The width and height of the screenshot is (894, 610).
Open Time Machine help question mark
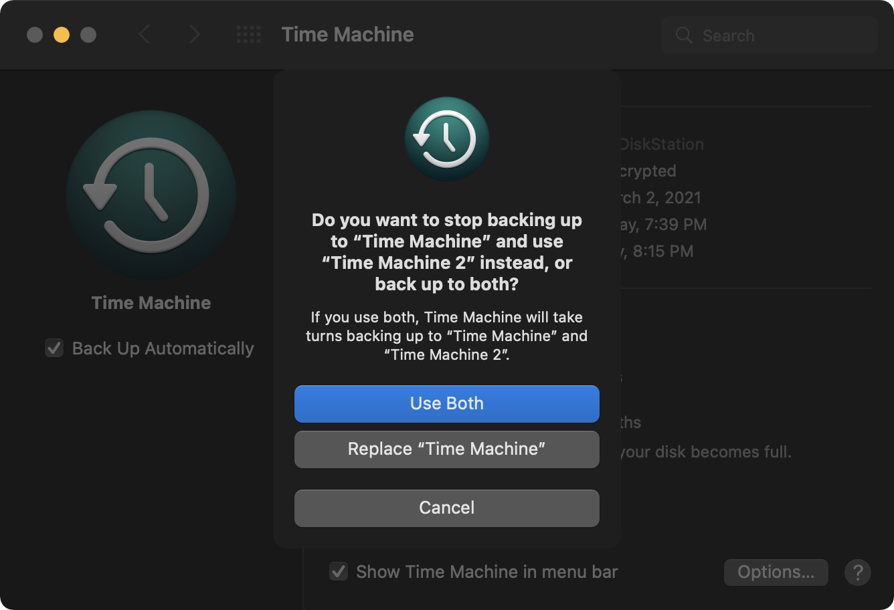point(858,573)
